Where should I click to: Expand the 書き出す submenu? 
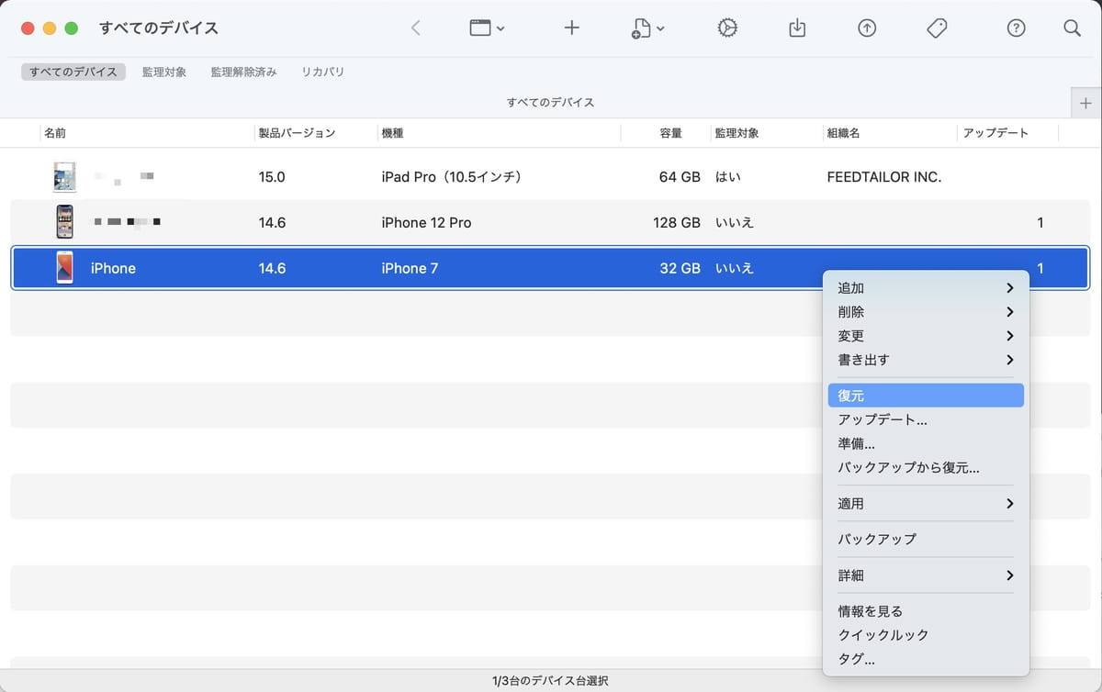[x=925, y=360]
